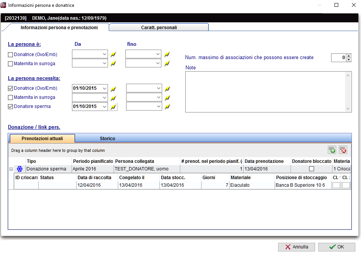Screen dimensions: 361x253
Task: Delete reservation with red X grid icon
Action: click(343, 150)
